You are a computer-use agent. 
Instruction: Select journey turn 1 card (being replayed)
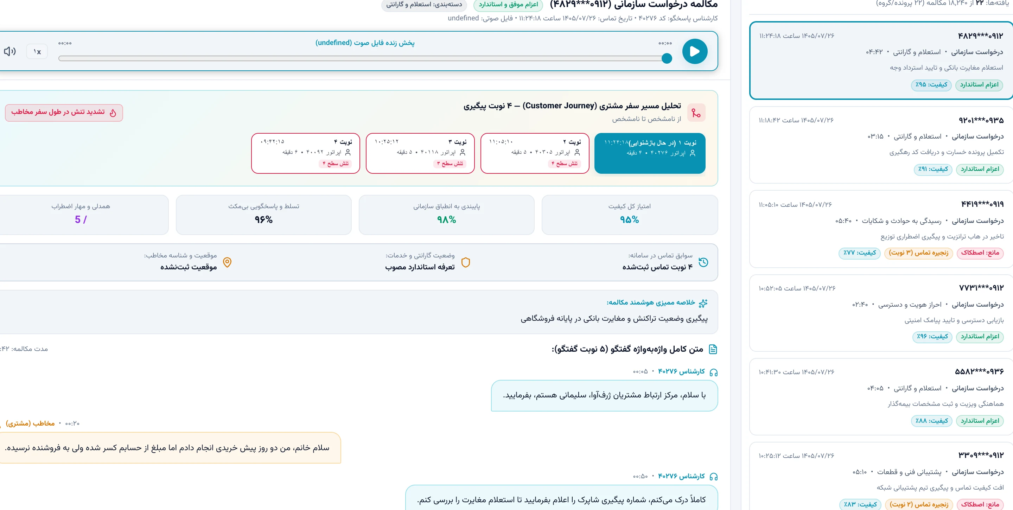click(650, 153)
